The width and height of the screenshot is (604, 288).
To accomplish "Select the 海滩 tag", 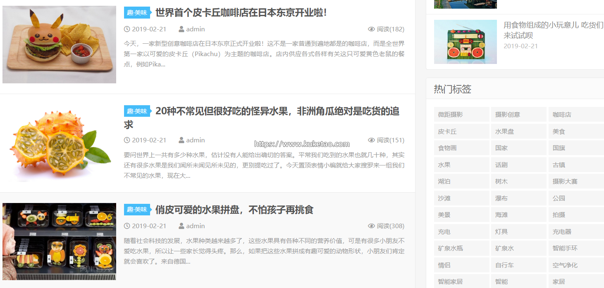I will click(519, 215).
